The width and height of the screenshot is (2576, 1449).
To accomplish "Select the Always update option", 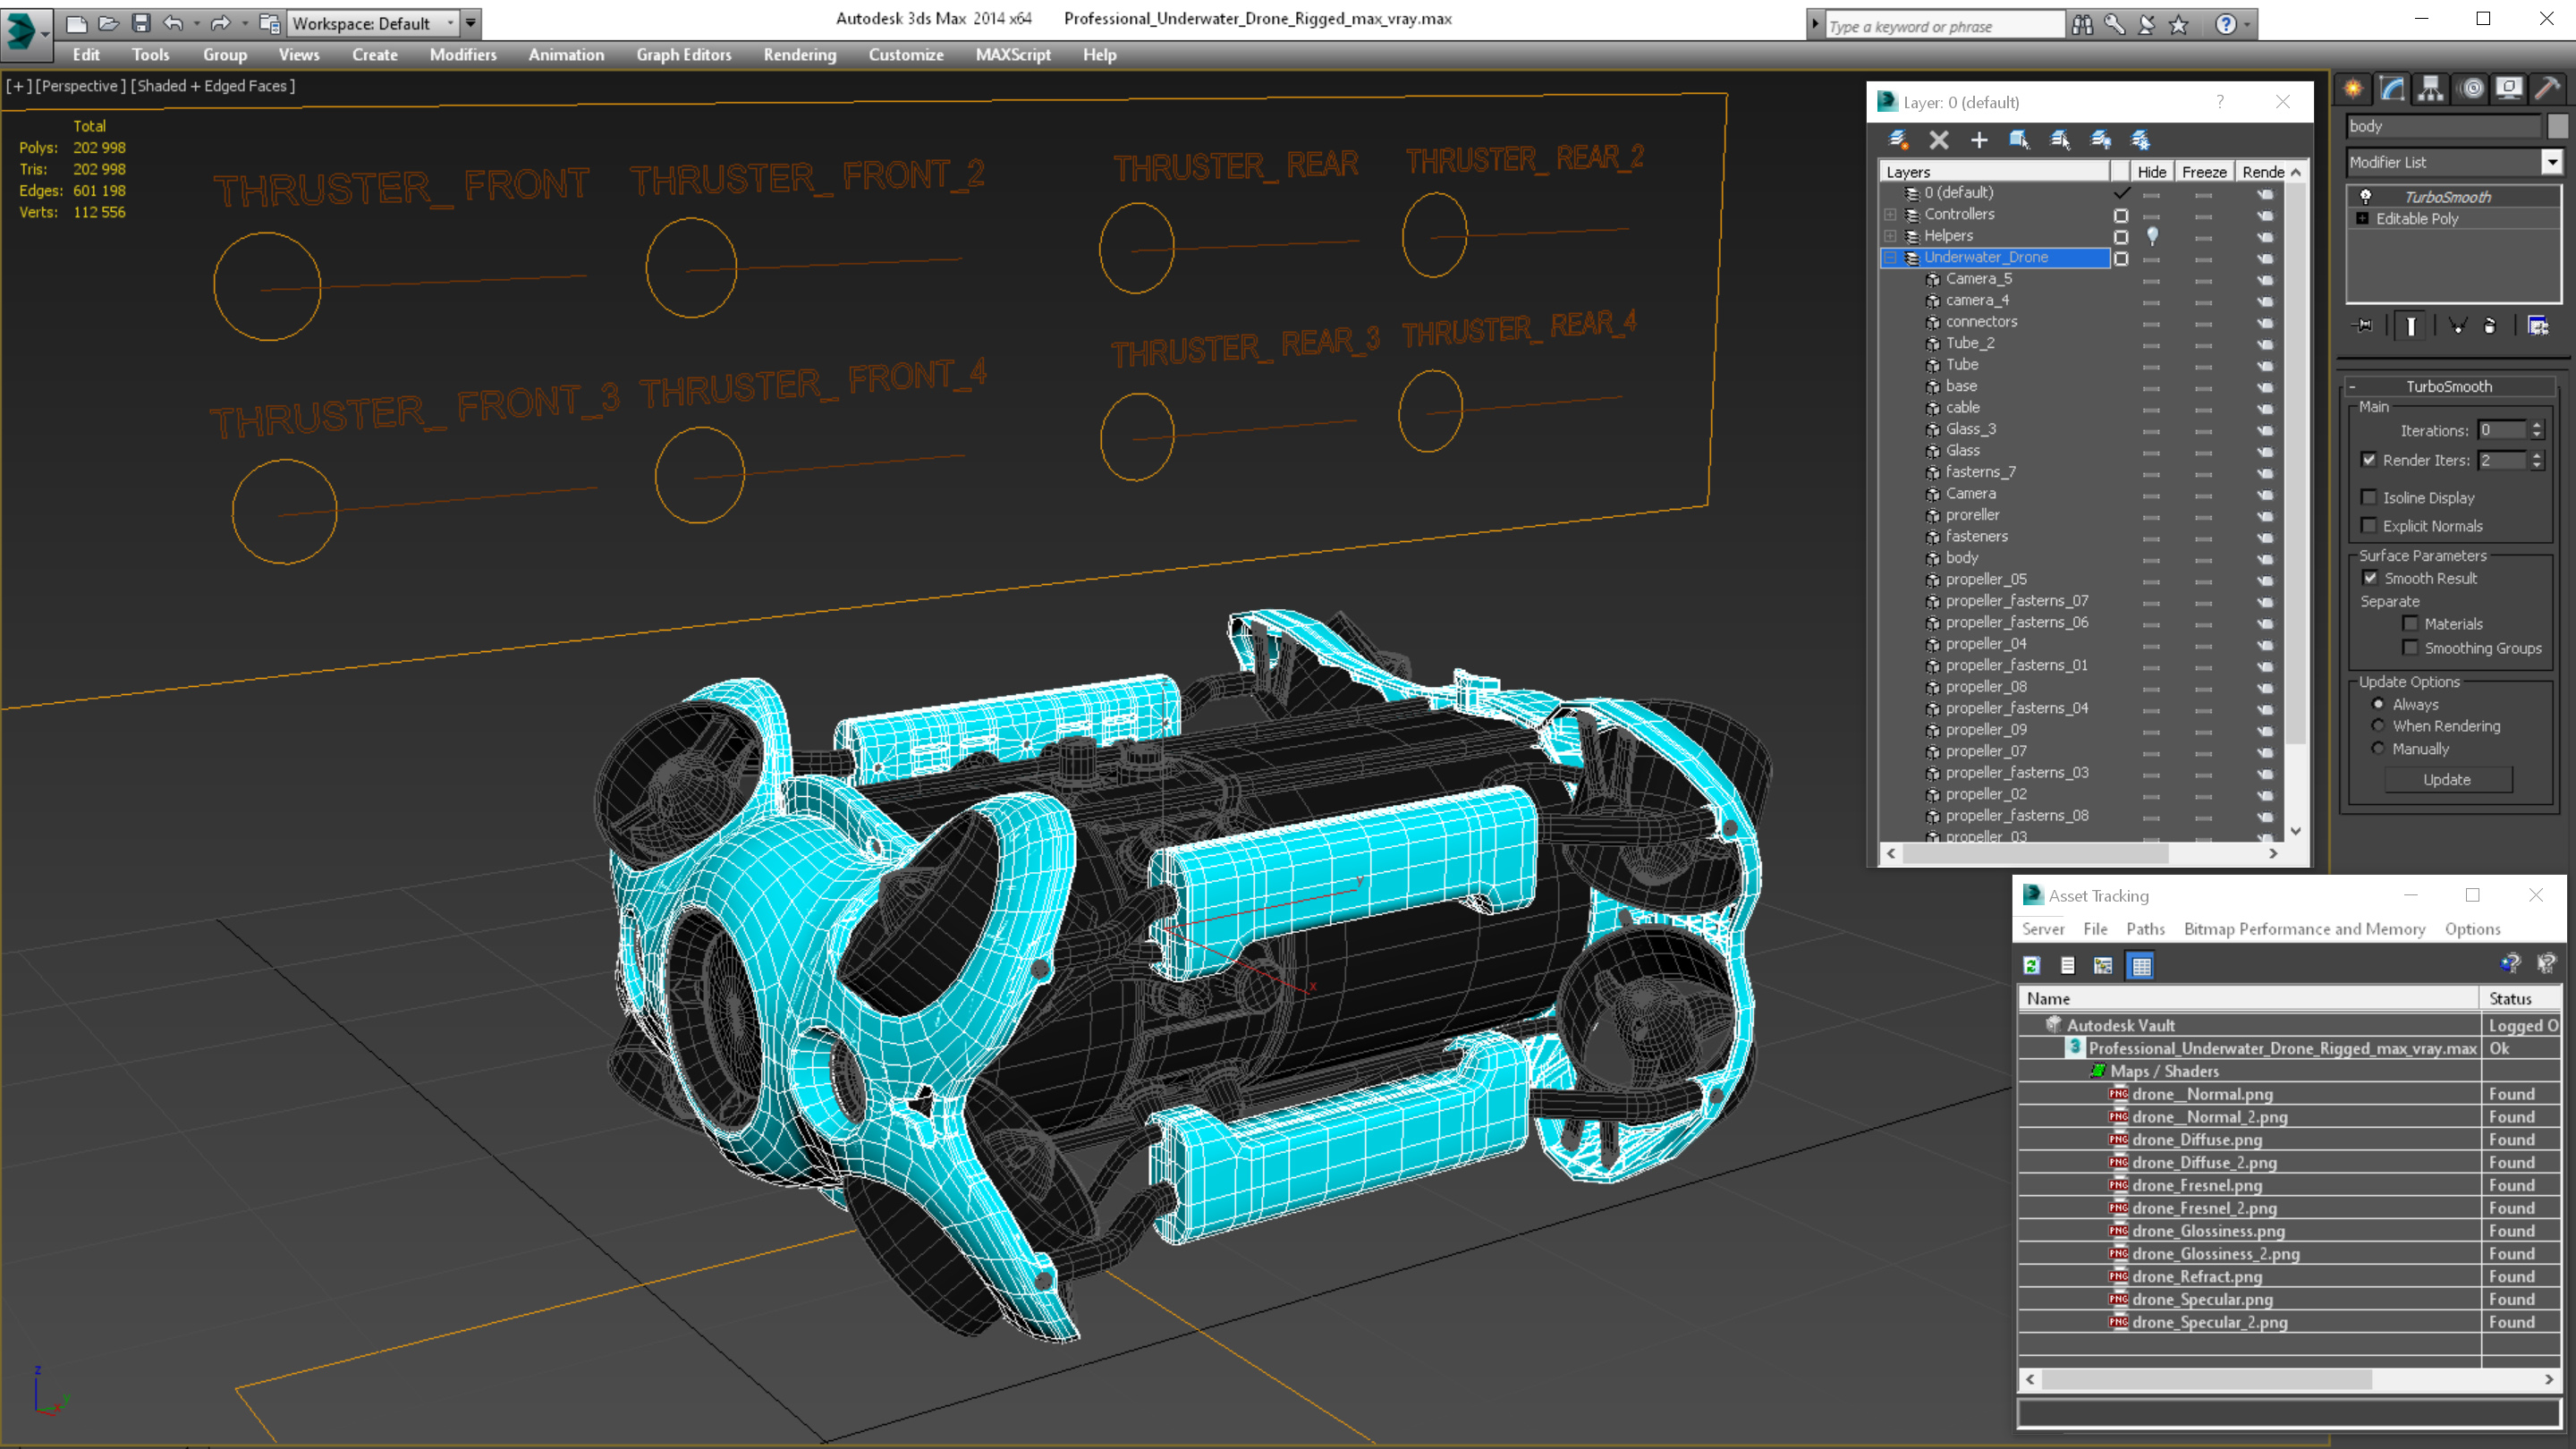I will [x=2379, y=704].
